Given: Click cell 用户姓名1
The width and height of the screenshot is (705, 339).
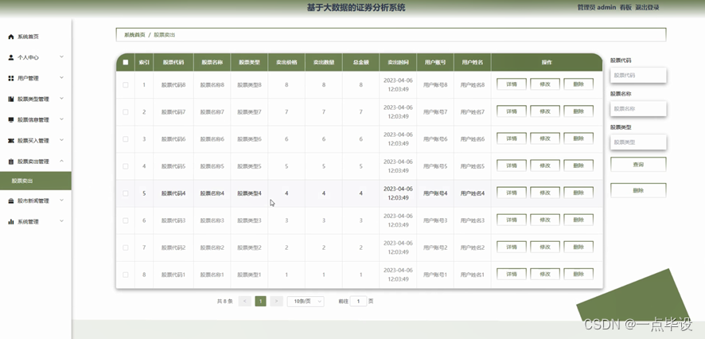Looking at the screenshot, I should click(473, 275).
